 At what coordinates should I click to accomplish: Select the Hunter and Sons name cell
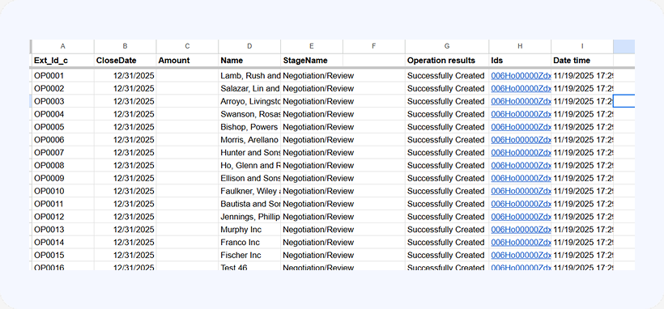[x=249, y=152]
